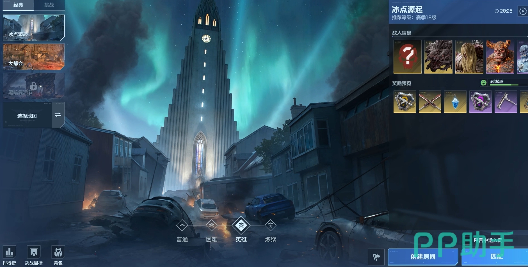This screenshot has width=528, height=267.
Task: Click the crossed swords reward icon
Action: (430, 102)
